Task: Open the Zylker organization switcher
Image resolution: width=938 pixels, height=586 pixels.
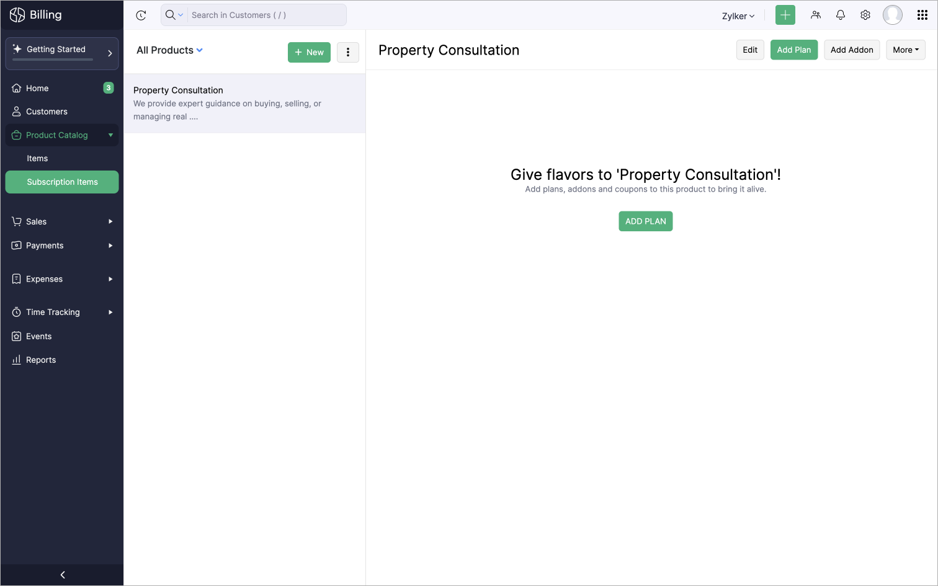Action: coord(738,16)
